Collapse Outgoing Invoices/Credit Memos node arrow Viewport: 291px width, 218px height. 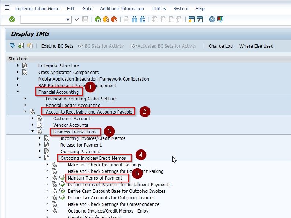[40, 157]
